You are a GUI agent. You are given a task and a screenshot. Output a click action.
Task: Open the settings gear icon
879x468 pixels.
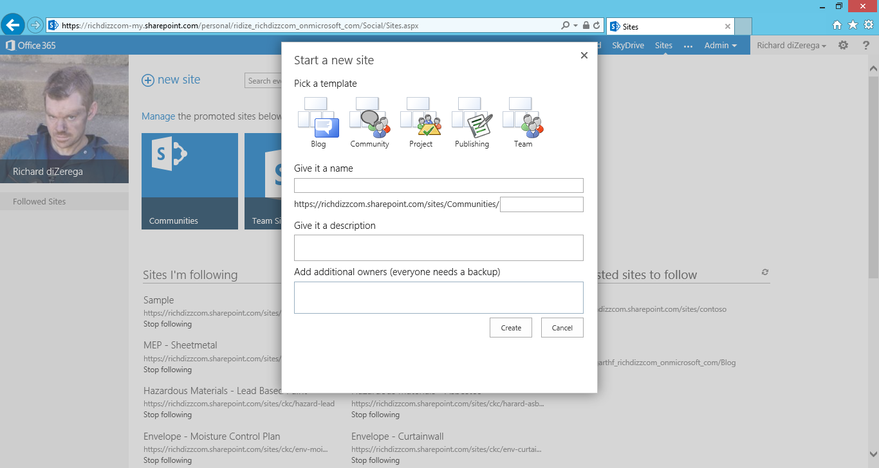[843, 46]
